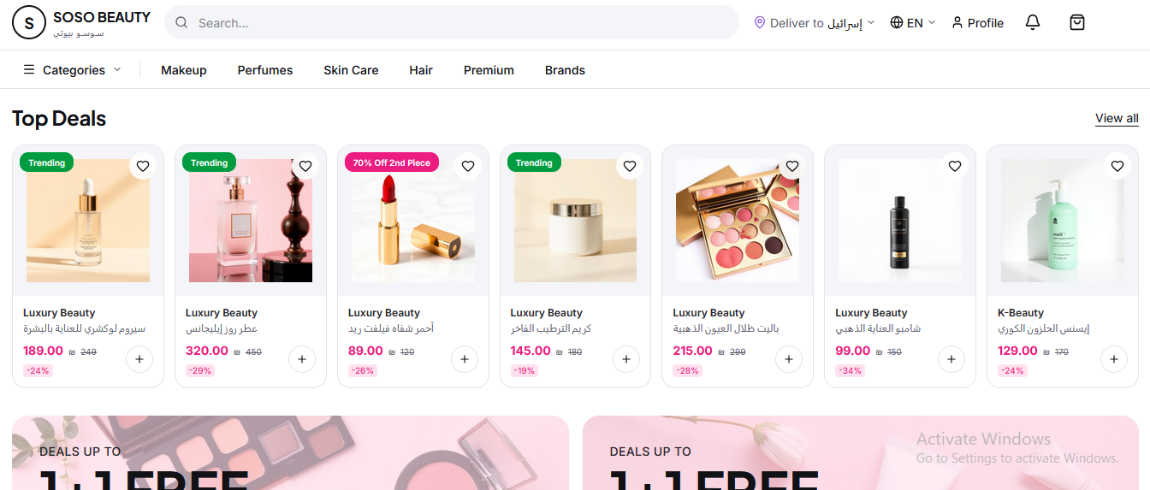Open the eyeshadow palette image
The height and width of the screenshot is (490, 1150).
pyautogui.click(x=738, y=221)
